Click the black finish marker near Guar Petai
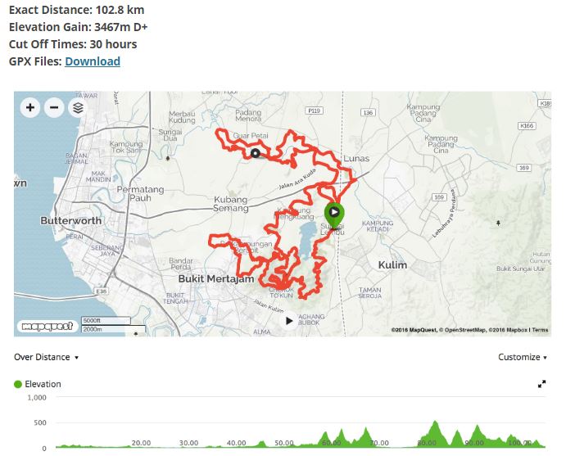This screenshot has width=566, height=456. (x=256, y=153)
